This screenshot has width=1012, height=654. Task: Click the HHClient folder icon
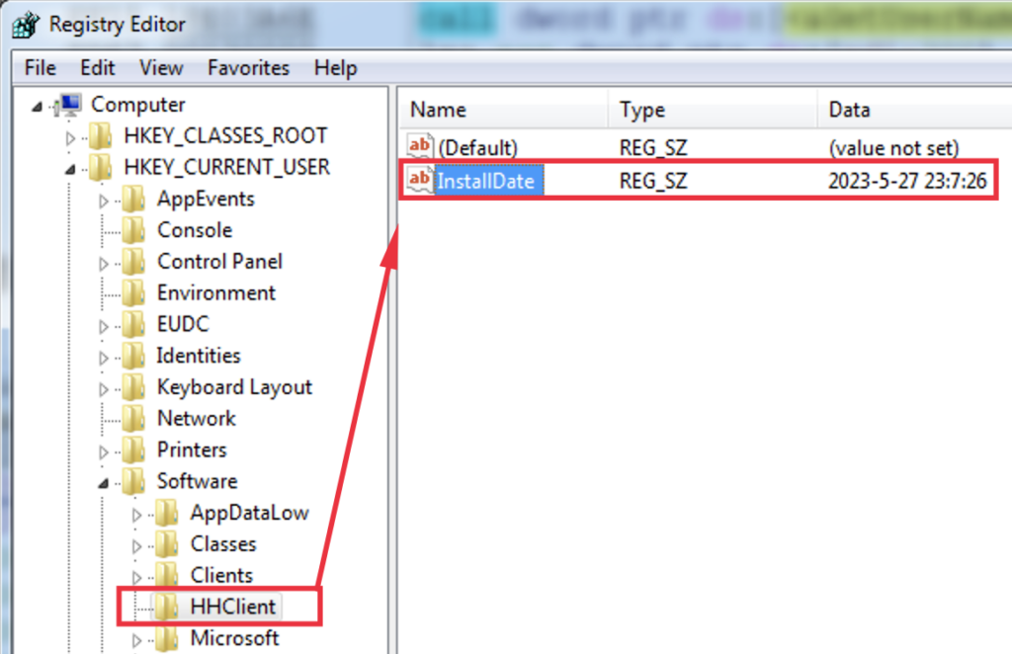[166, 607]
